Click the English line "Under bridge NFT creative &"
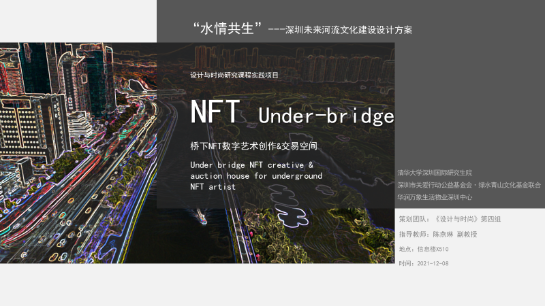 click(251, 165)
